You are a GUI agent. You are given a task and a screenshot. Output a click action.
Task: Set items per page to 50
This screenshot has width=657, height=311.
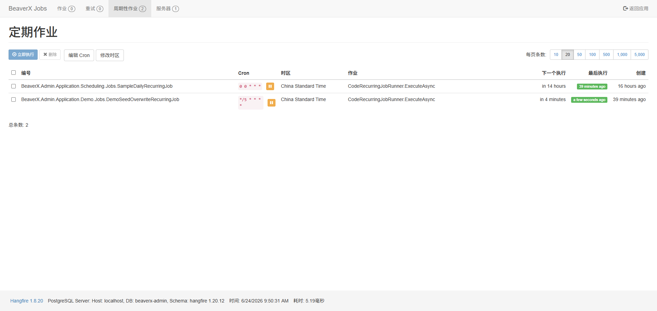click(x=579, y=55)
